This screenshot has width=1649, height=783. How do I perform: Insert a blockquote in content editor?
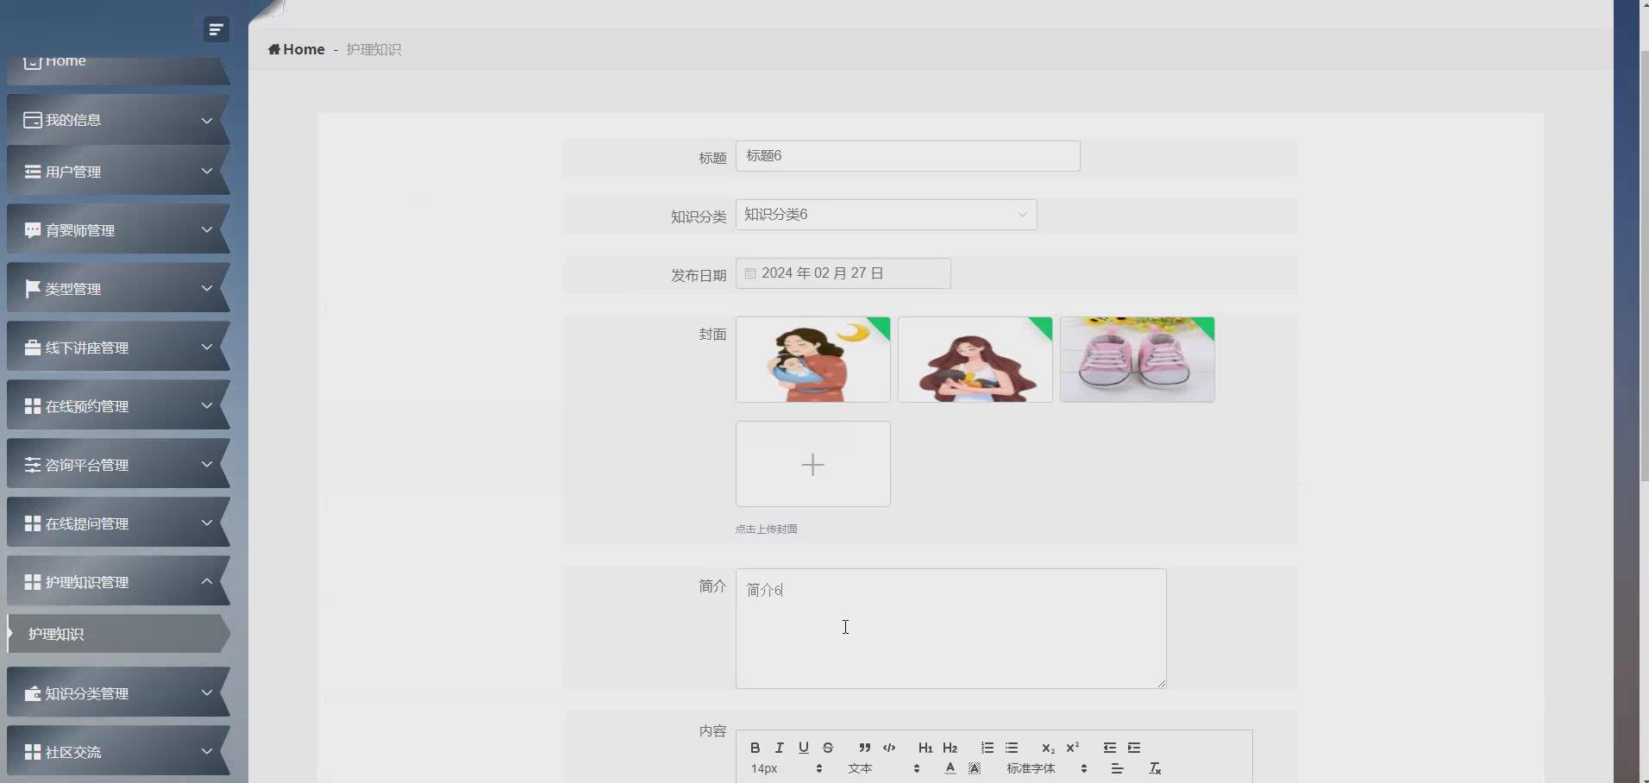864,748
